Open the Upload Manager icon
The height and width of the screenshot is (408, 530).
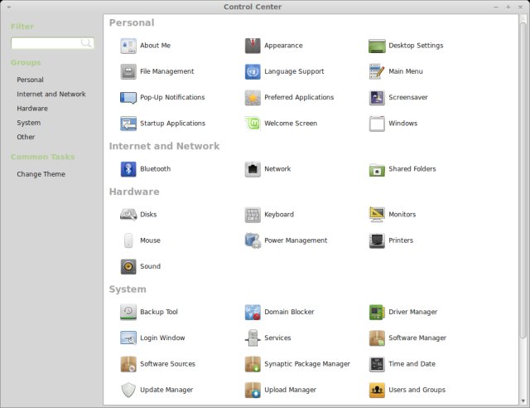pos(253,390)
